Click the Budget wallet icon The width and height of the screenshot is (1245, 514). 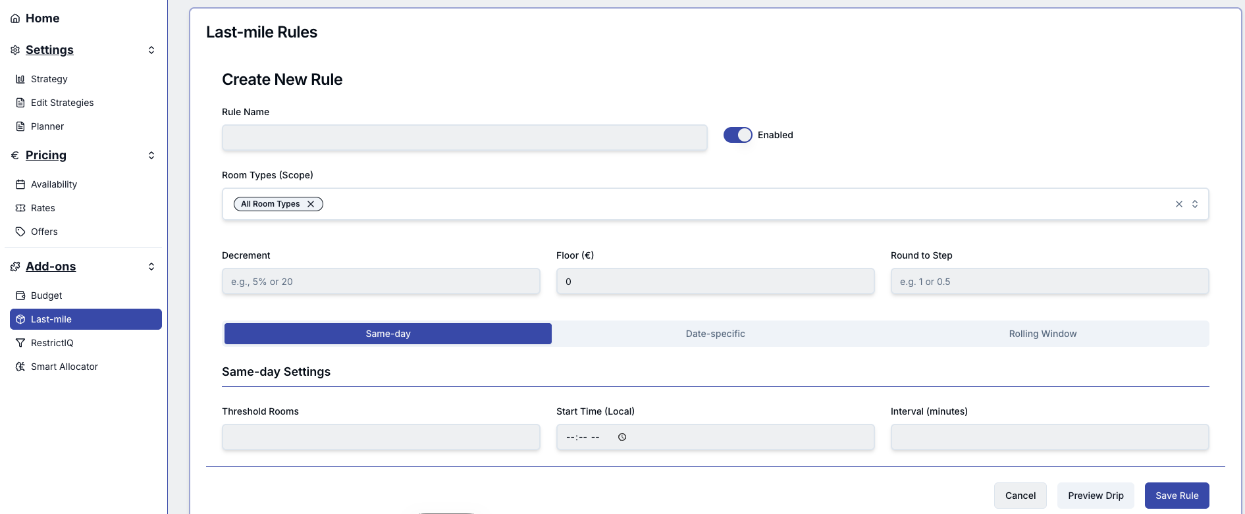(x=20, y=296)
